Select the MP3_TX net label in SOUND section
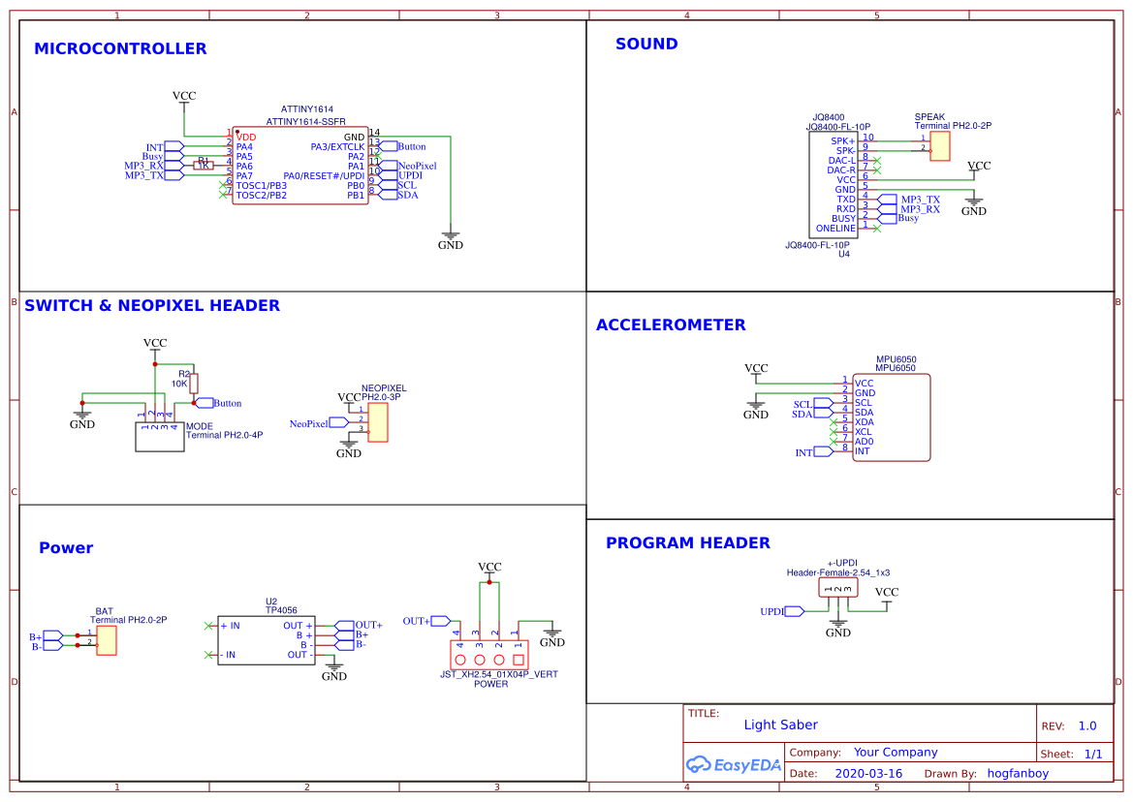This screenshot has height=802, width=1133. pyautogui.click(x=903, y=200)
